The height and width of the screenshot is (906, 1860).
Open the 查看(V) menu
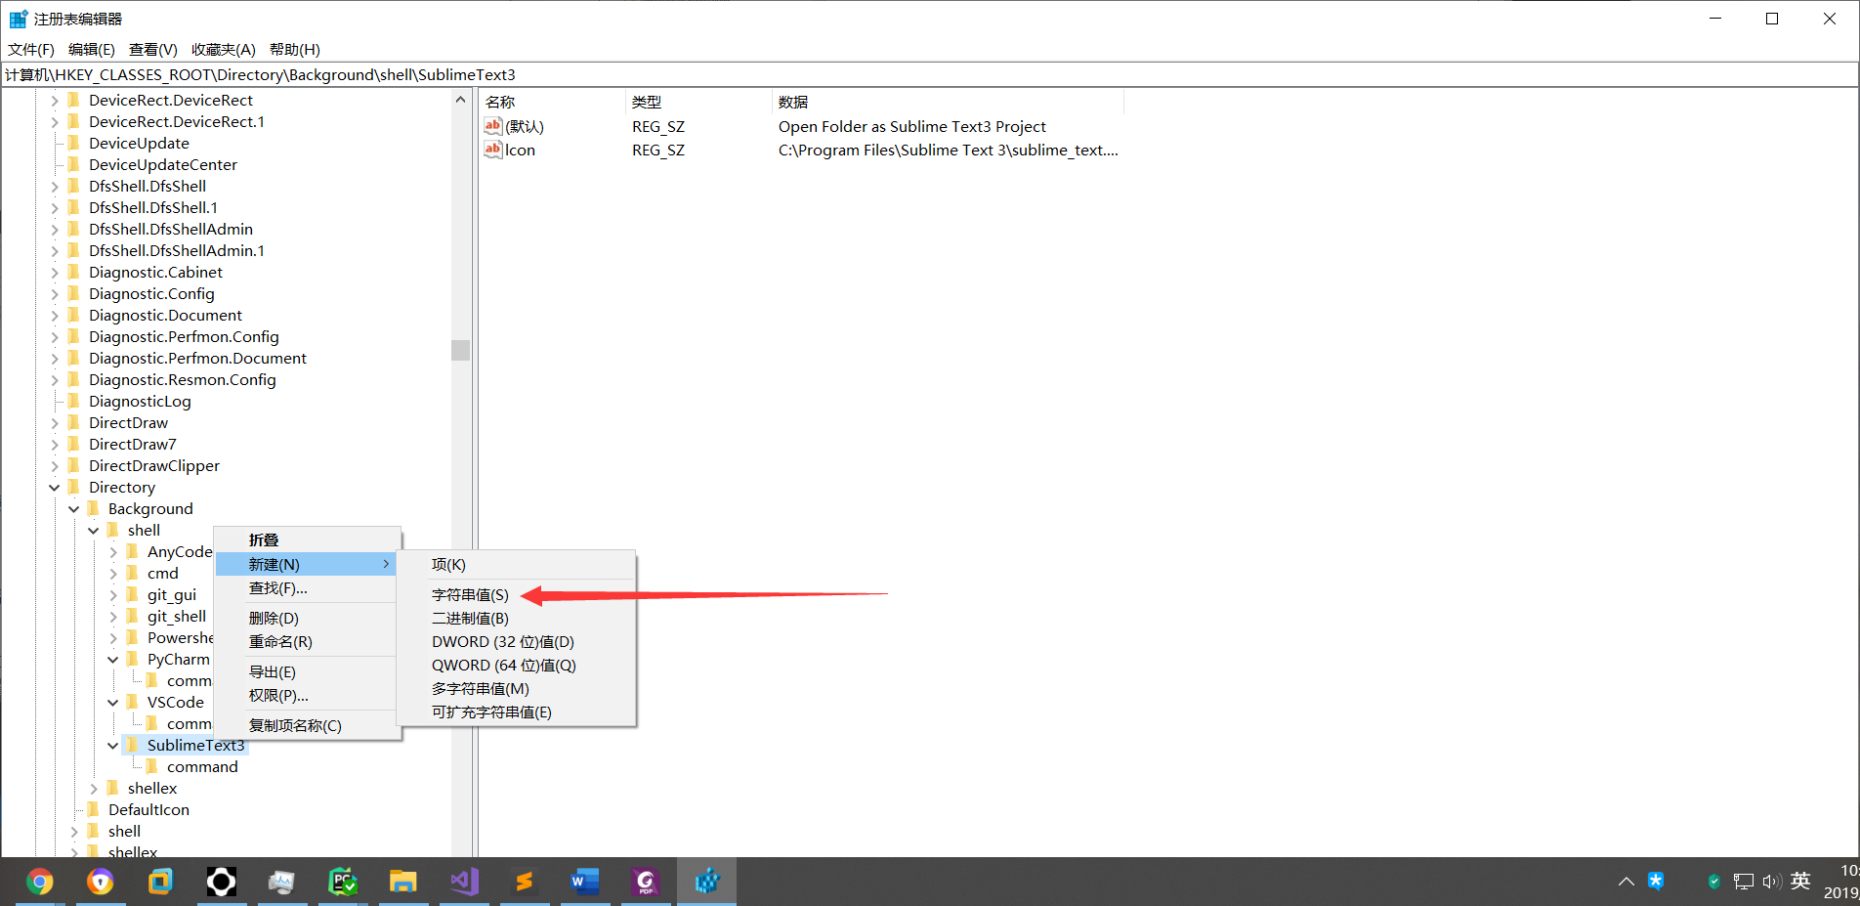(153, 50)
